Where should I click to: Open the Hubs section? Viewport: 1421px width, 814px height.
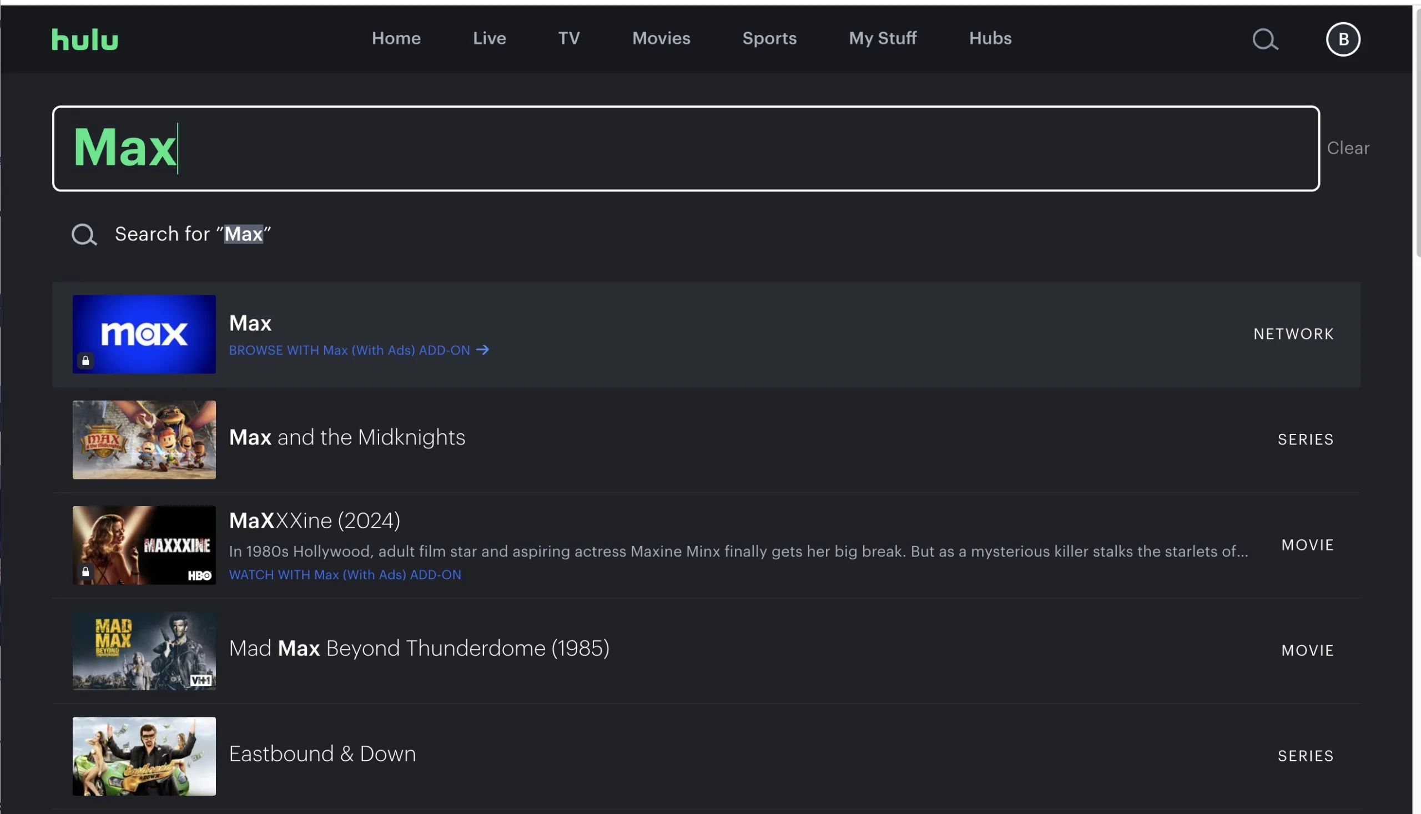pyautogui.click(x=990, y=38)
